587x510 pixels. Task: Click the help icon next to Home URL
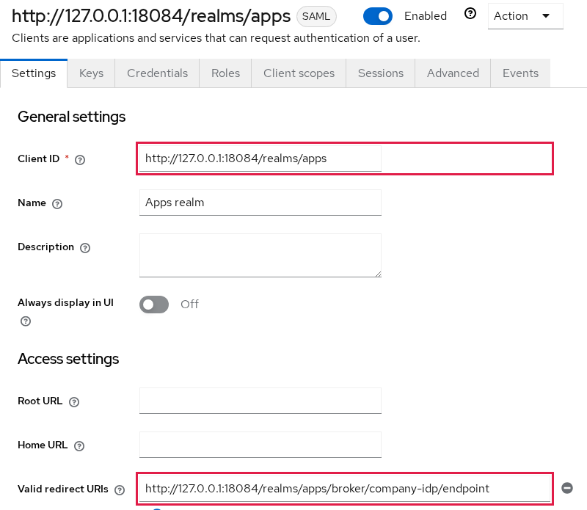pos(79,446)
